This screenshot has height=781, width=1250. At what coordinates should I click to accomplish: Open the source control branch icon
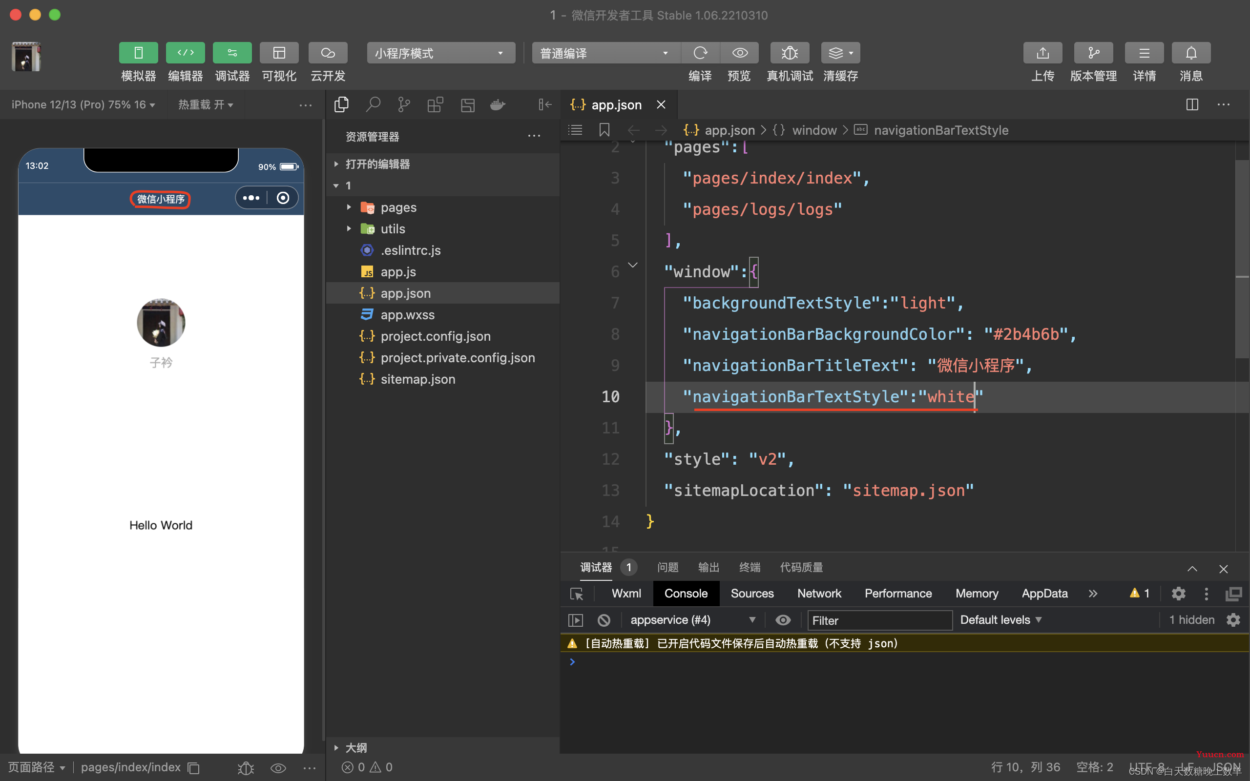pos(404,105)
